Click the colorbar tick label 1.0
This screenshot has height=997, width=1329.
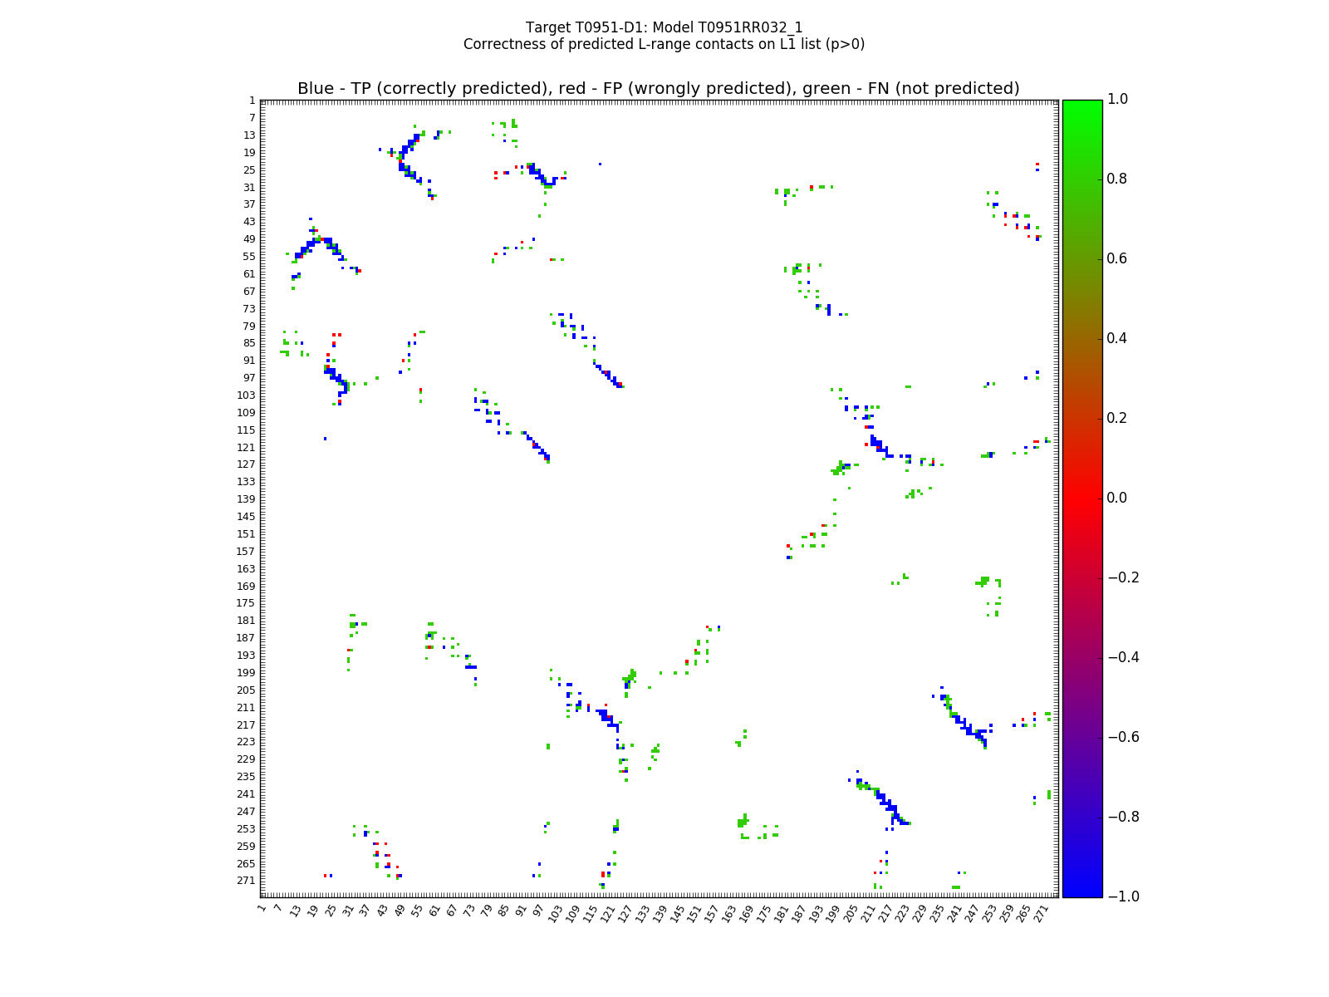[1117, 100]
